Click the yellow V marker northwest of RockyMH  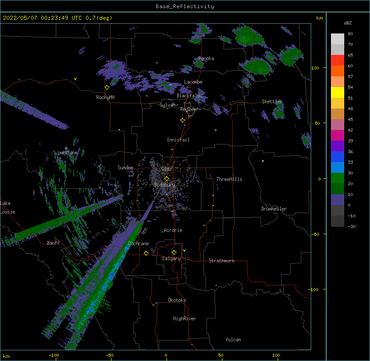point(75,79)
